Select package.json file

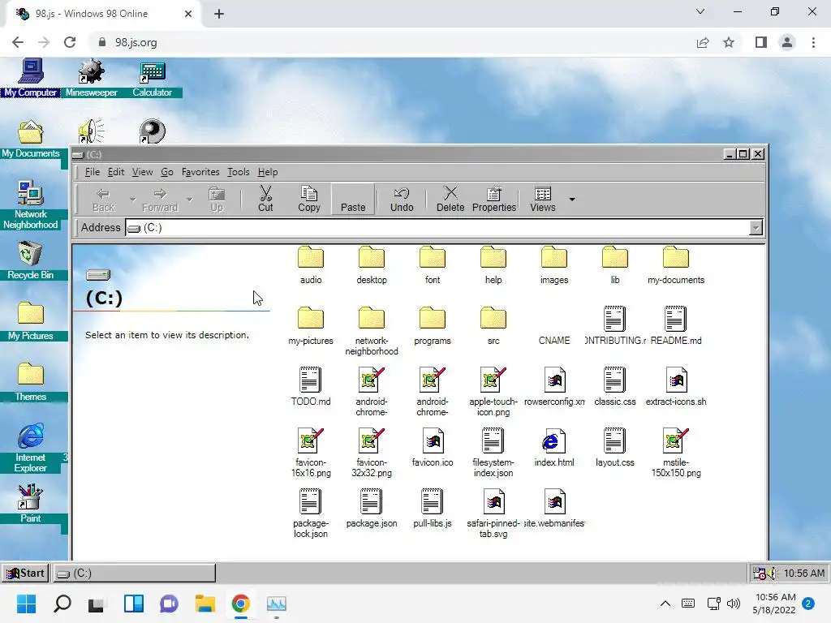click(x=372, y=509)
